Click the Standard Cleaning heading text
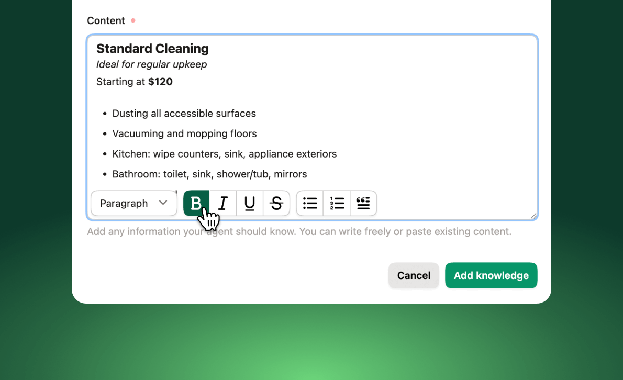Screen dimensions: 623x380 (152, 49)
